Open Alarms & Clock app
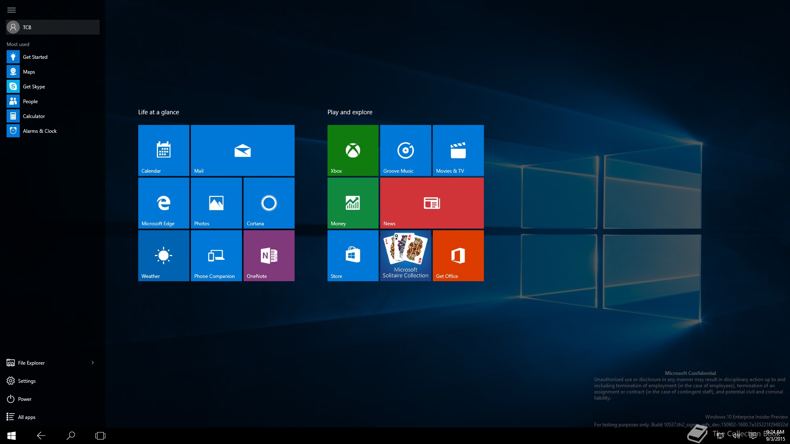 point(53,131)
